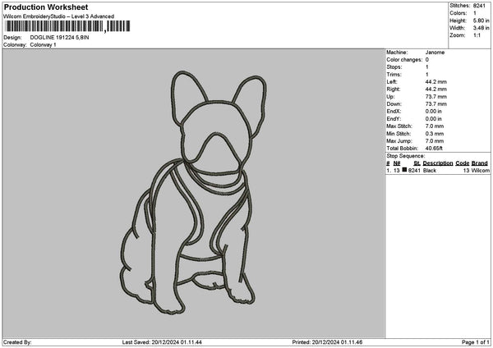Screen dimensions: 493x348
Task: Click the 'Page 1 of 1' indicator
Action: pos(475,342)
